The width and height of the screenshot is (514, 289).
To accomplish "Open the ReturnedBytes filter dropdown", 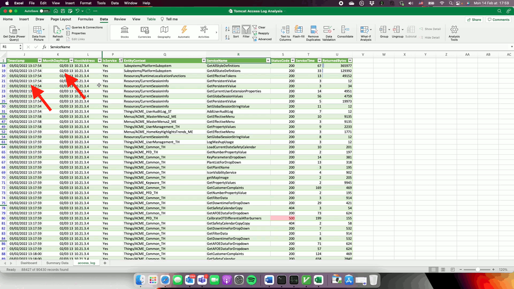I will click(x=350, y=61).
